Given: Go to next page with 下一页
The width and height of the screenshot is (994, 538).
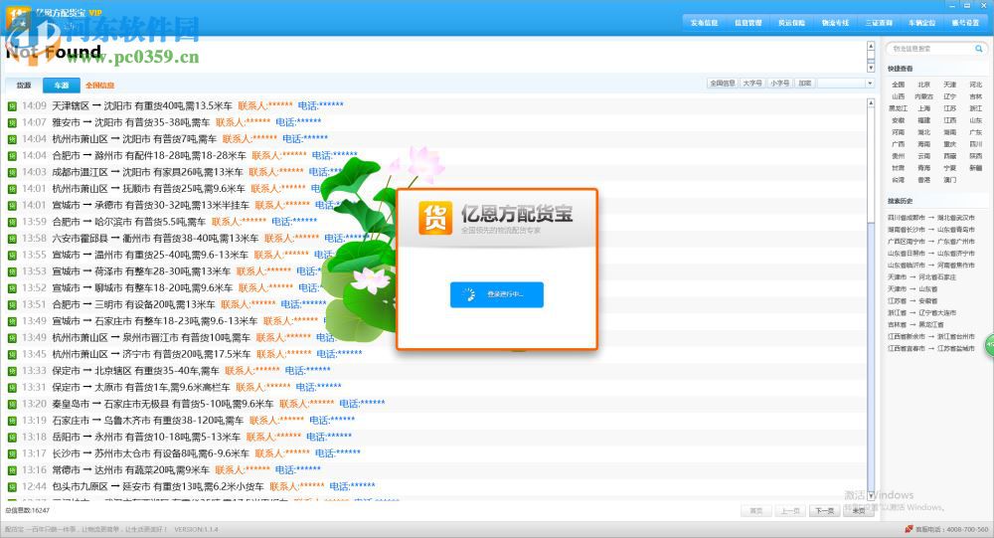Looking at the screenshot, I should click(x=824, y=511).
